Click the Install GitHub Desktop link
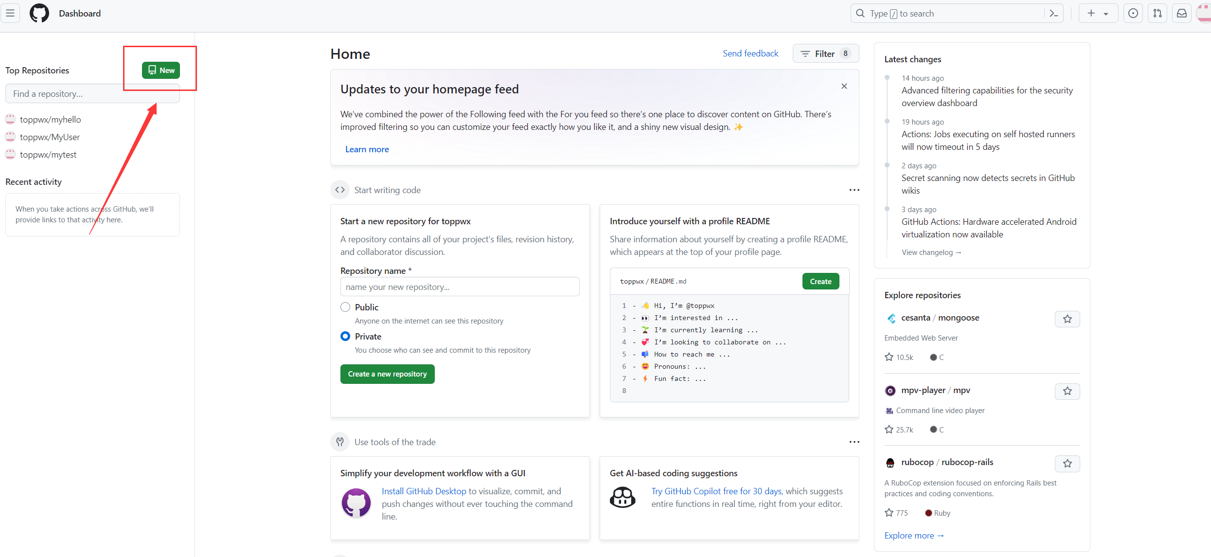1211x557 pixels. 424,491
